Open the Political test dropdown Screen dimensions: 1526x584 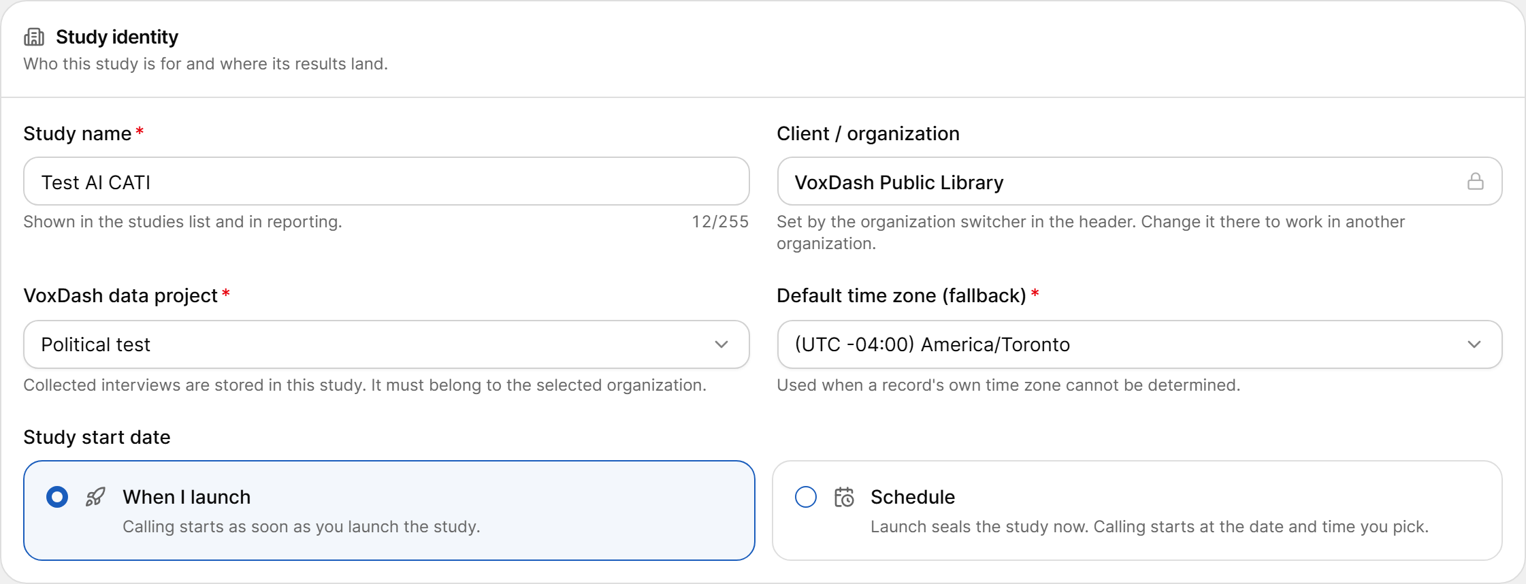(x=387, y=344)
